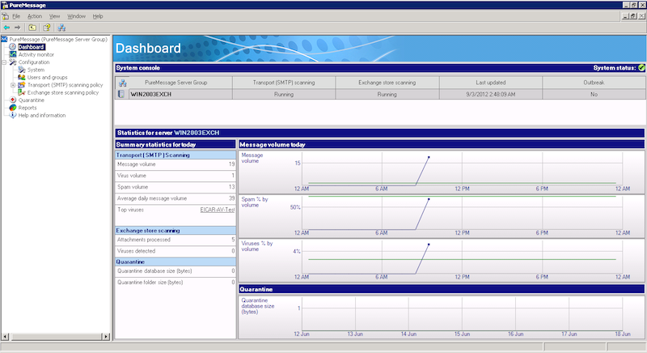This screenshot has height=353, width=647.
Task: Collapse the Configuration tree node
Action: click(x=4, y=62)
